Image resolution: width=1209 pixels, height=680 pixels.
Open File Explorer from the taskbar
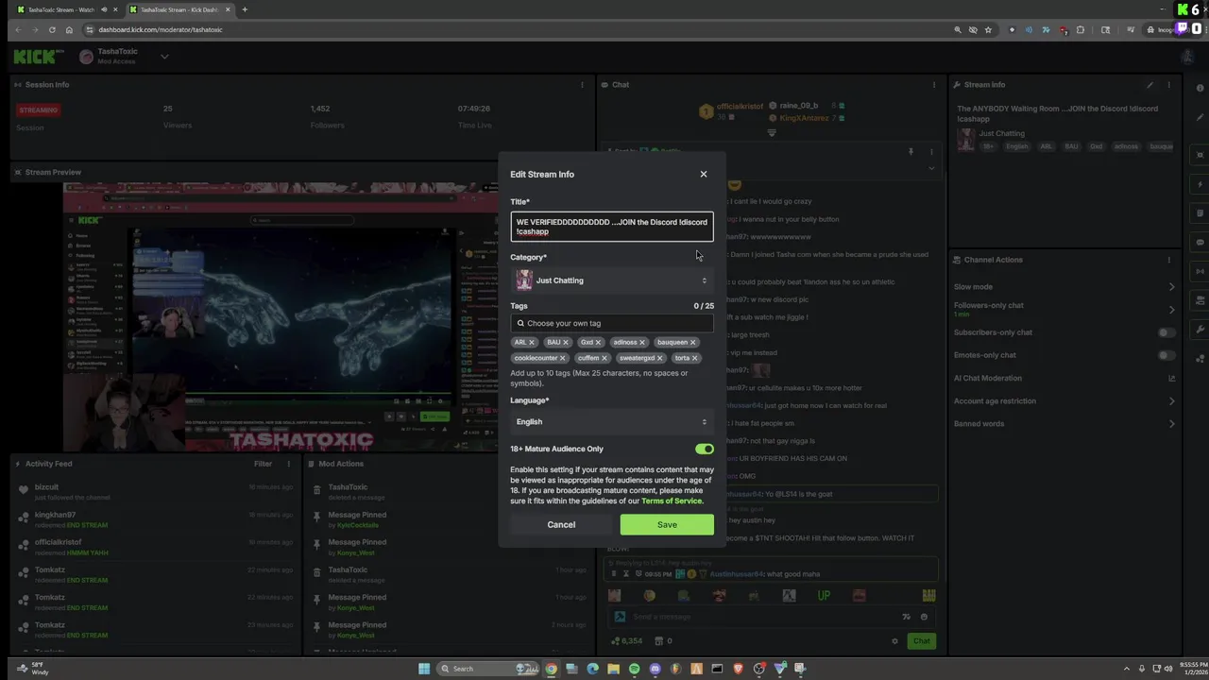click(613, 669)
